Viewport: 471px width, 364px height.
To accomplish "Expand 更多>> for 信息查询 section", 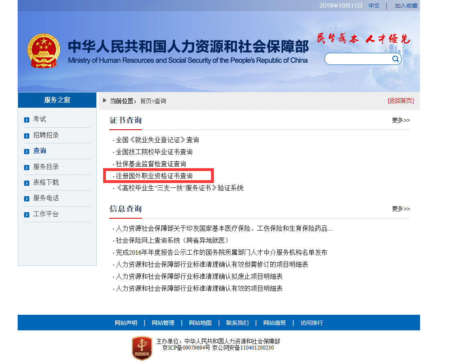I will [x=400, y=209].
